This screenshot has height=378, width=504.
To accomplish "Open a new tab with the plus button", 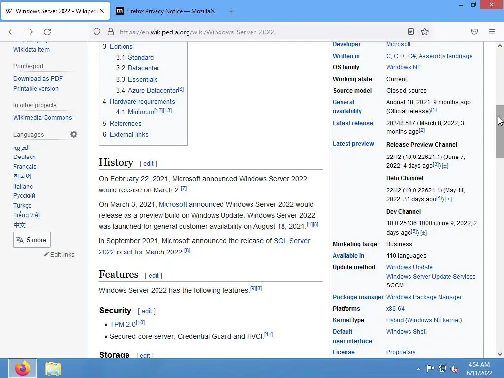I will (x=231, y=11).
